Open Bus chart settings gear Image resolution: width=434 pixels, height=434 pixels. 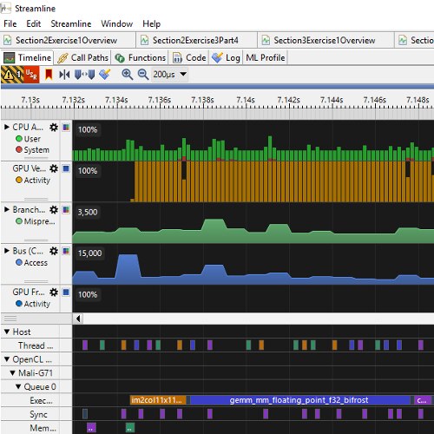click(54, 251)
